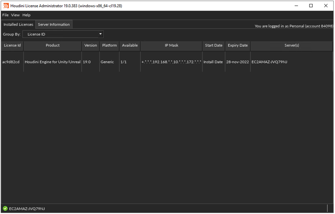Sort by the Platform column header
Screen dimensions: 335x214
pos(109,45)
